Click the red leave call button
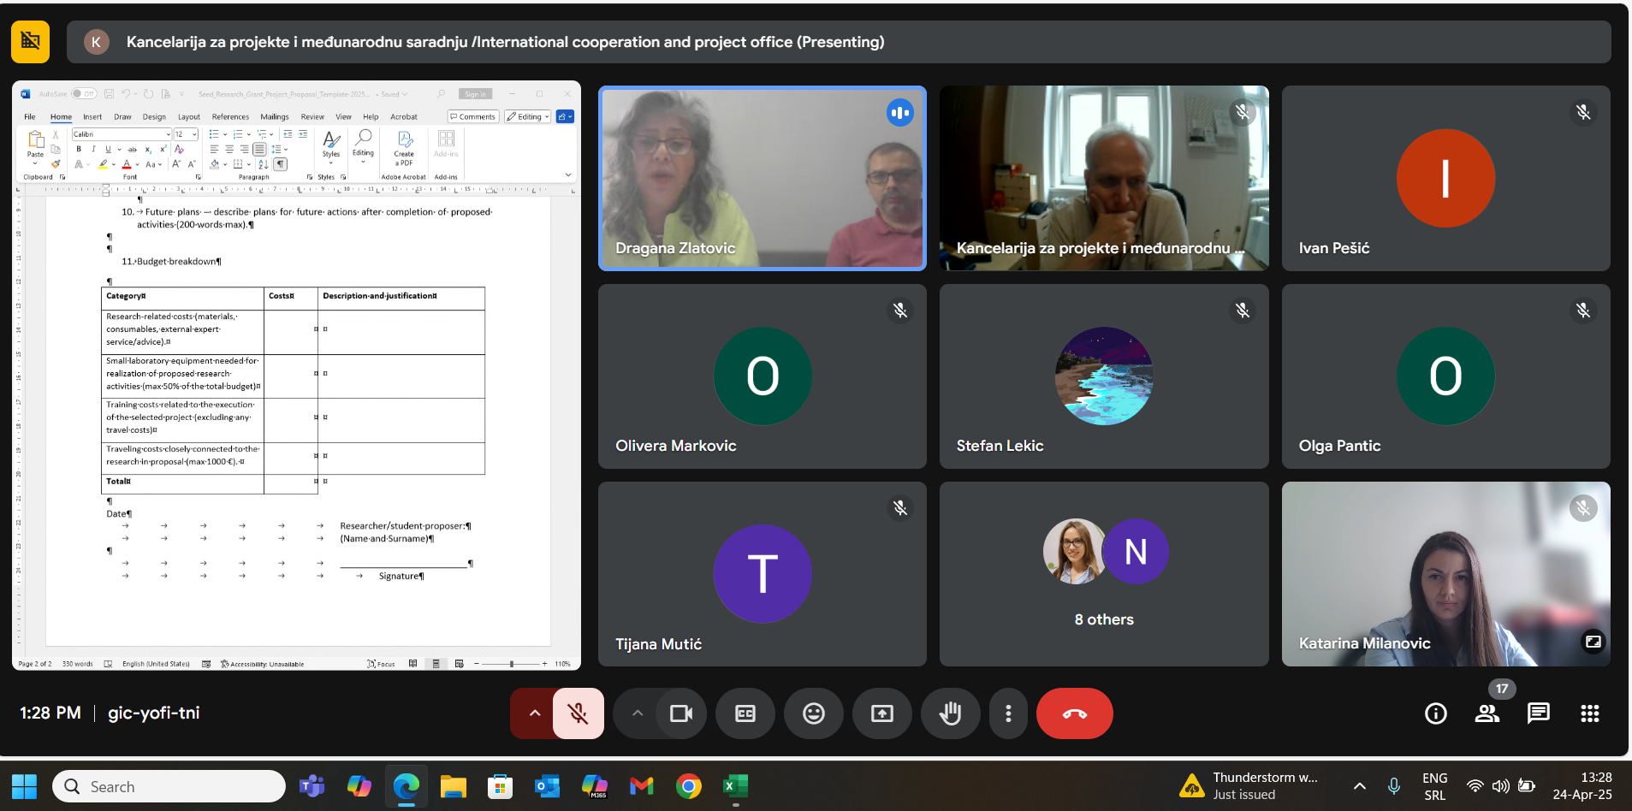The height and width of the screenshot is (811, 1632). coord(1074,713)
